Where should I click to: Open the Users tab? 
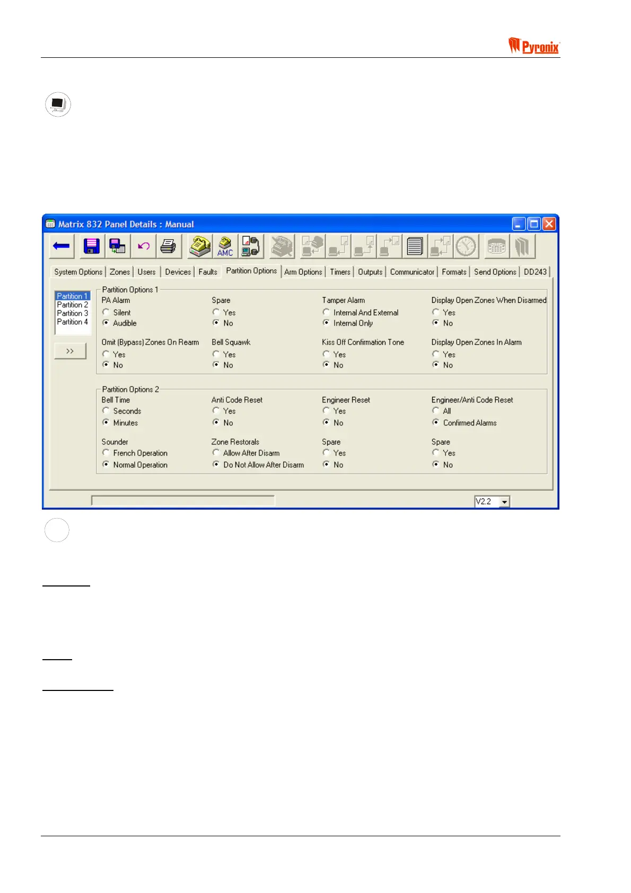pyautogui.click(x=147, y=272)
